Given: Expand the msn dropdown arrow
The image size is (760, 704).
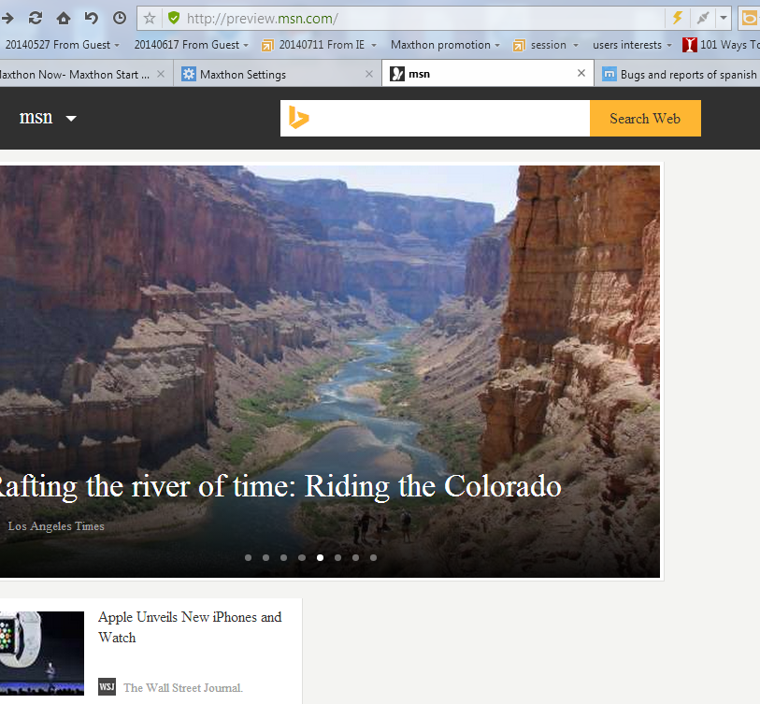Looking at the screenshot, I should click(71, 119).
